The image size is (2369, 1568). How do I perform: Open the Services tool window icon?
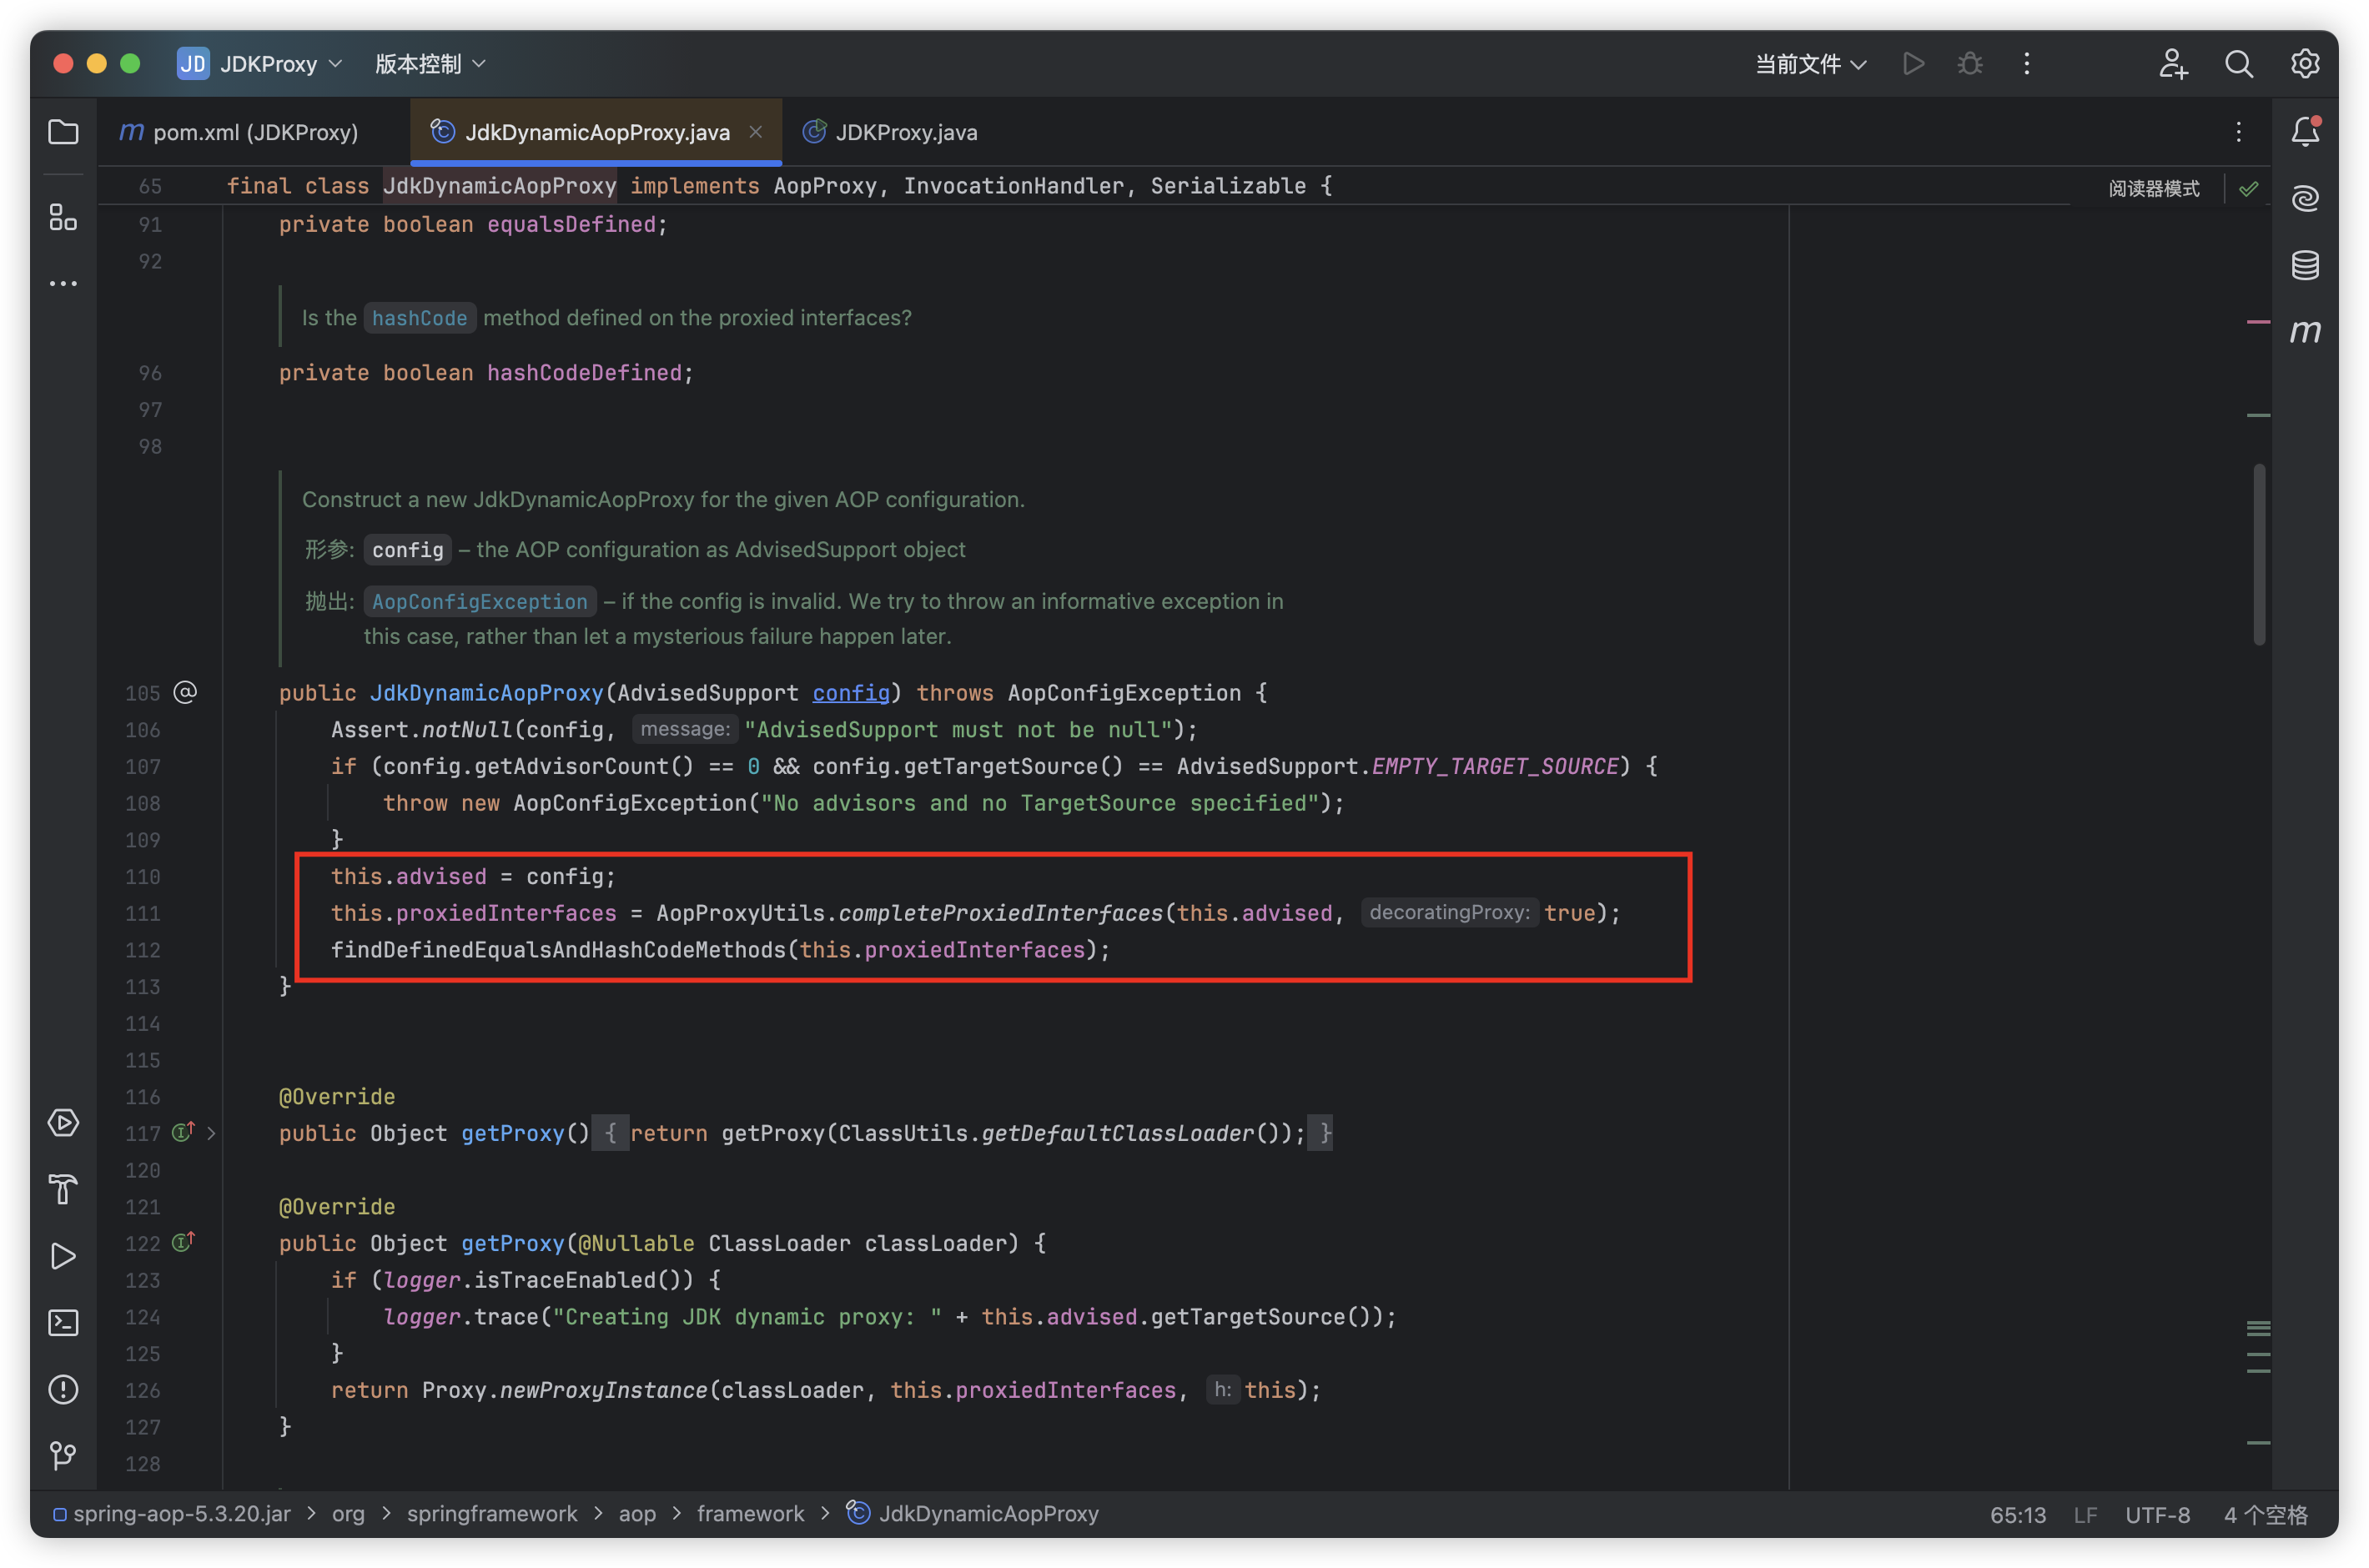63,1123
